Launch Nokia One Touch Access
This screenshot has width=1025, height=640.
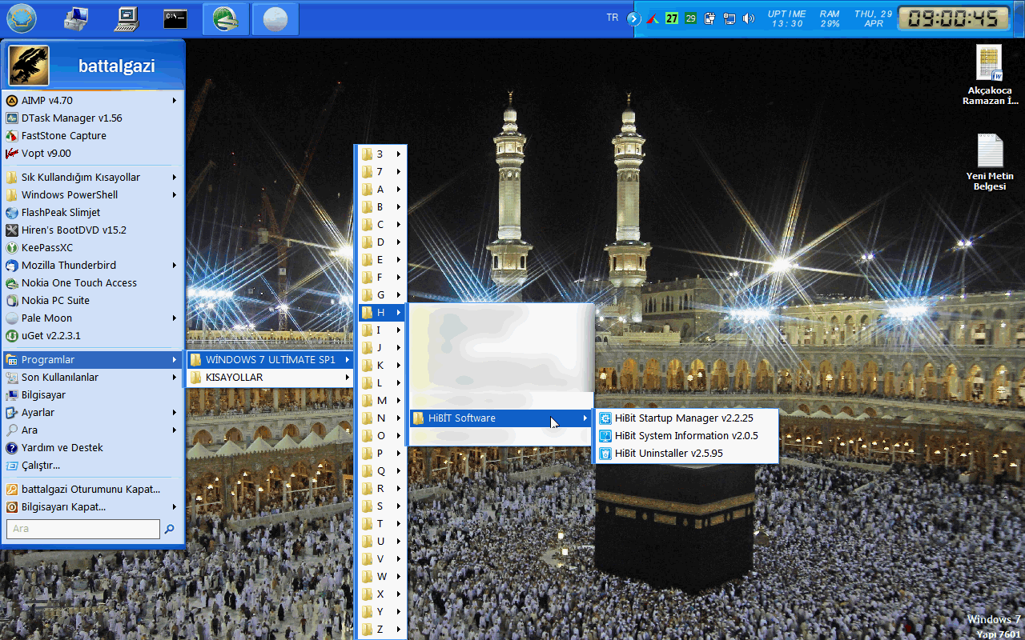click(x=93, y=283)
